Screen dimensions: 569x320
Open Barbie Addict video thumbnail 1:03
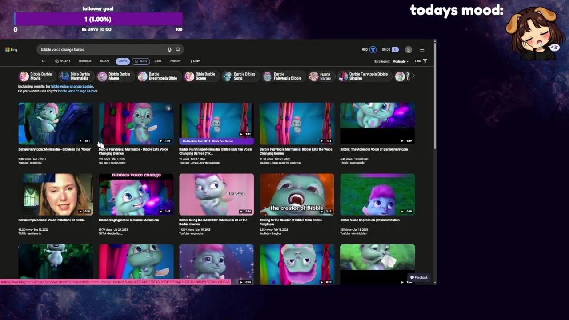[136, 124]
